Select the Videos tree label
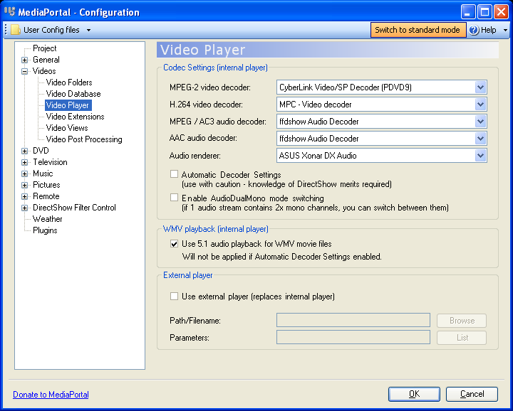The image size is (513, 411). point(44,71)
